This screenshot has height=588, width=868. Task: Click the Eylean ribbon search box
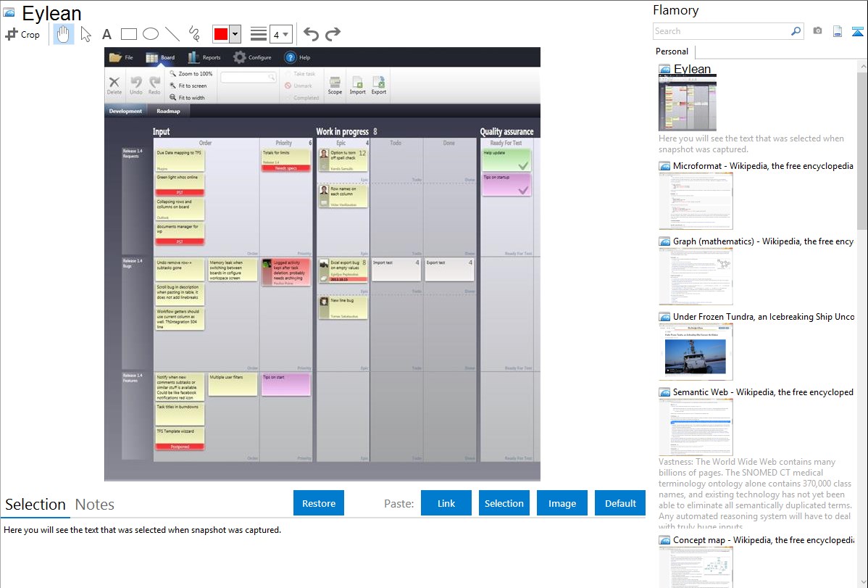pos(248,77)
